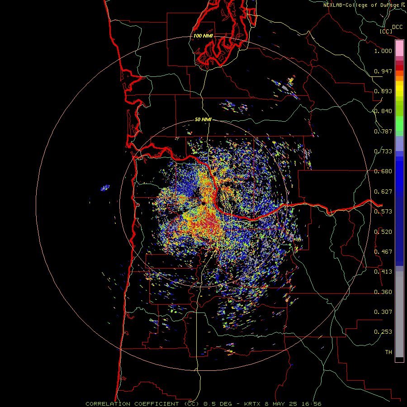The width and height of the screenshot is (407, 407).
Task: Select the 0.947 legend value
Action: click(x=383, y=71)
